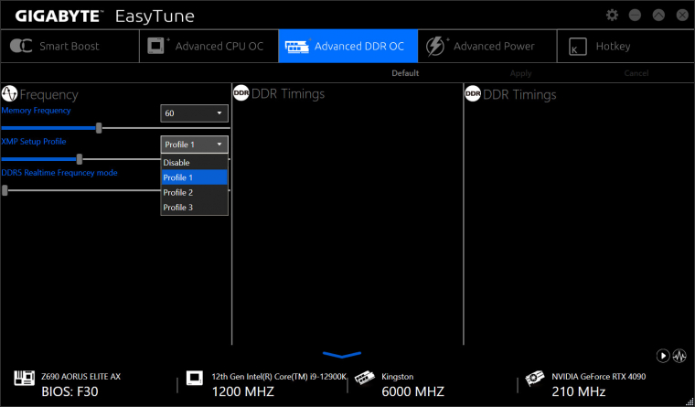Click the RAM stick icon on Advanced DDR OC
This screenshot has width=695, height=407.
click(297, 46)
